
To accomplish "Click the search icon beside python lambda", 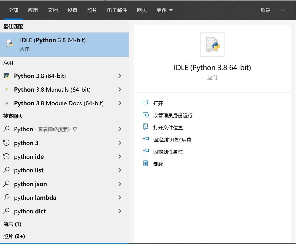I will (6, 197).
